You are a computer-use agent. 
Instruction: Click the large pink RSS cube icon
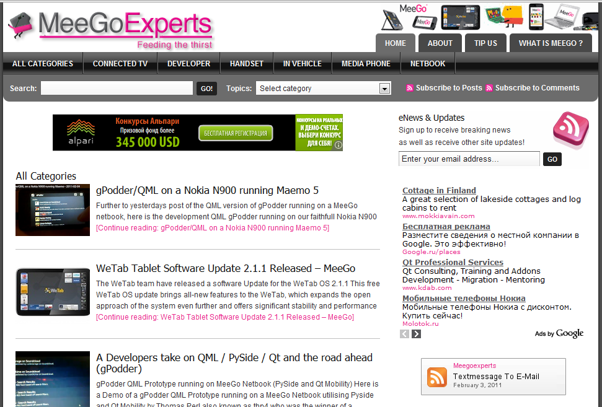570,129
